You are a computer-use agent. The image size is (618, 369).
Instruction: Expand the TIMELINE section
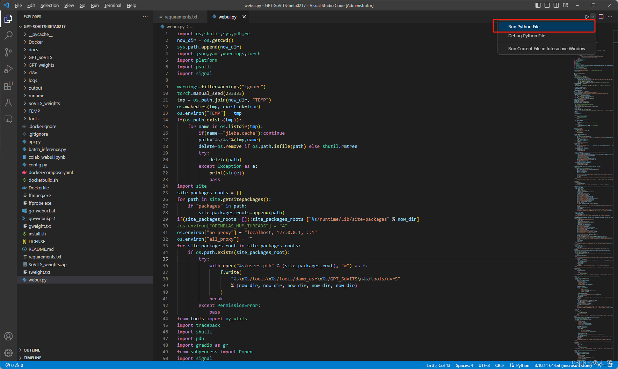coord(86,358)
